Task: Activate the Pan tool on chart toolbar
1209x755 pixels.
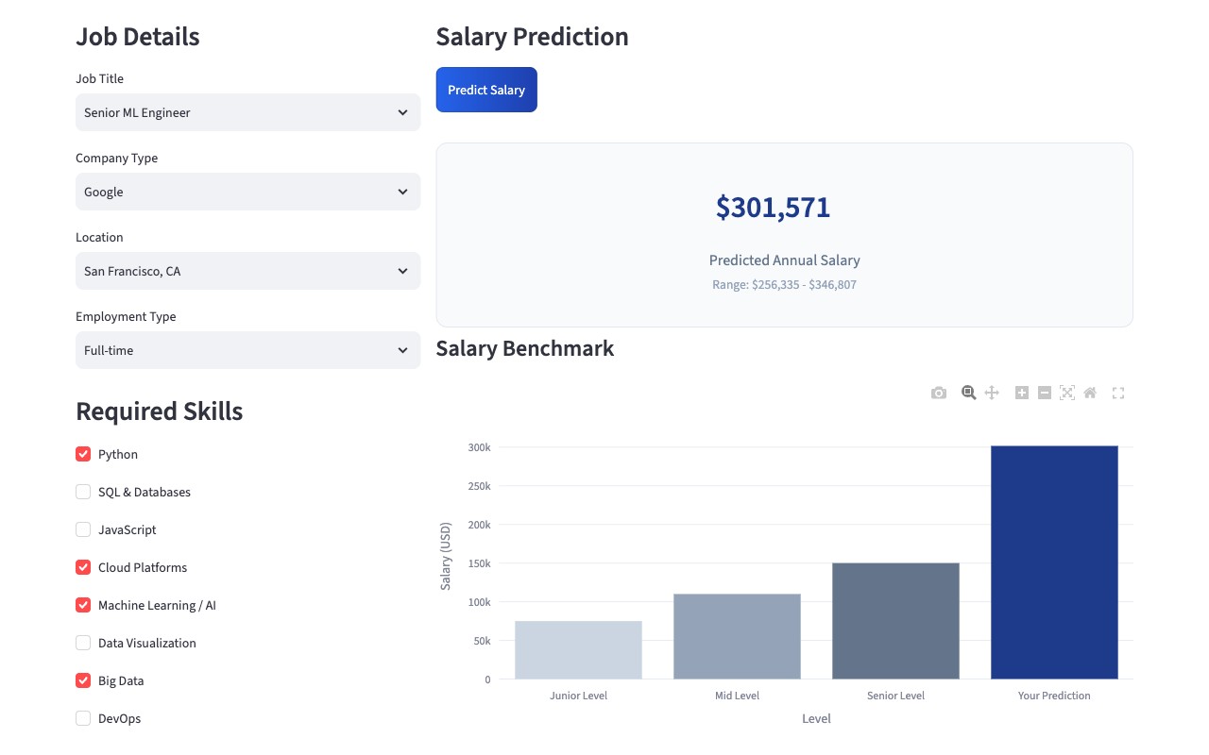Action: (x=992, y=393)
